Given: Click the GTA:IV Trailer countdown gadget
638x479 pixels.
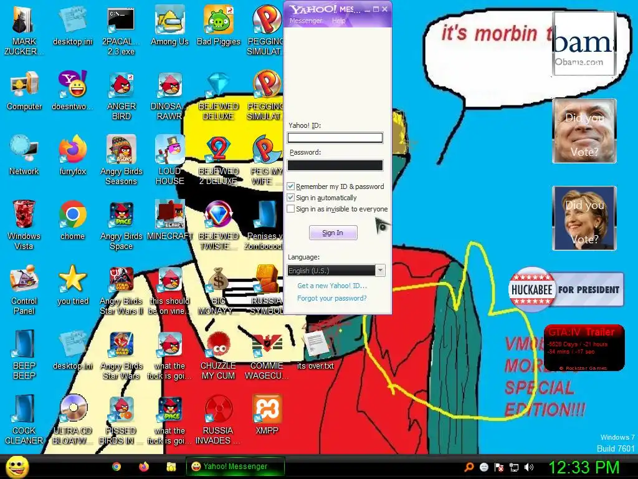Looking at the screenshot, I should (x=584, y=348).
